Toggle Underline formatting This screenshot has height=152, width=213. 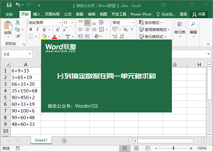[x=44, y=29]
